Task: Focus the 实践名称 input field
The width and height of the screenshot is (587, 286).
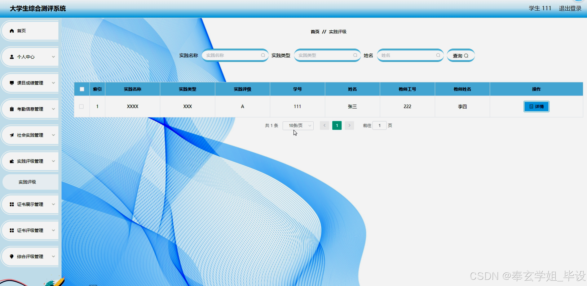Action: (235, 55)
